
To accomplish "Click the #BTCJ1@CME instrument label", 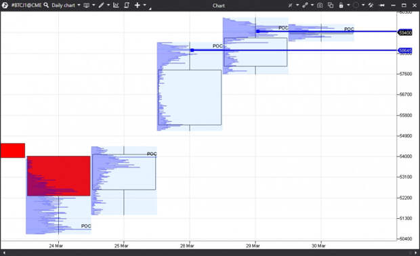I will click(x=26, y=5).
